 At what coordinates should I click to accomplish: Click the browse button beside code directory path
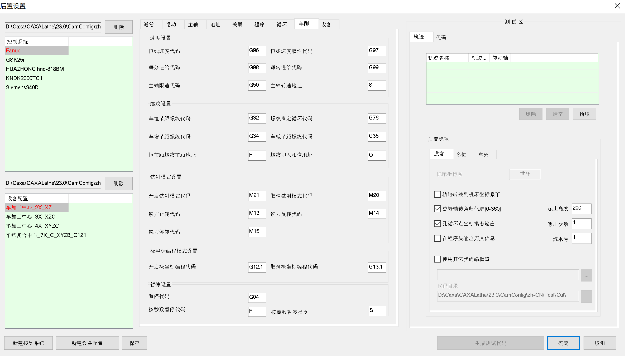(x=586, y=296)
